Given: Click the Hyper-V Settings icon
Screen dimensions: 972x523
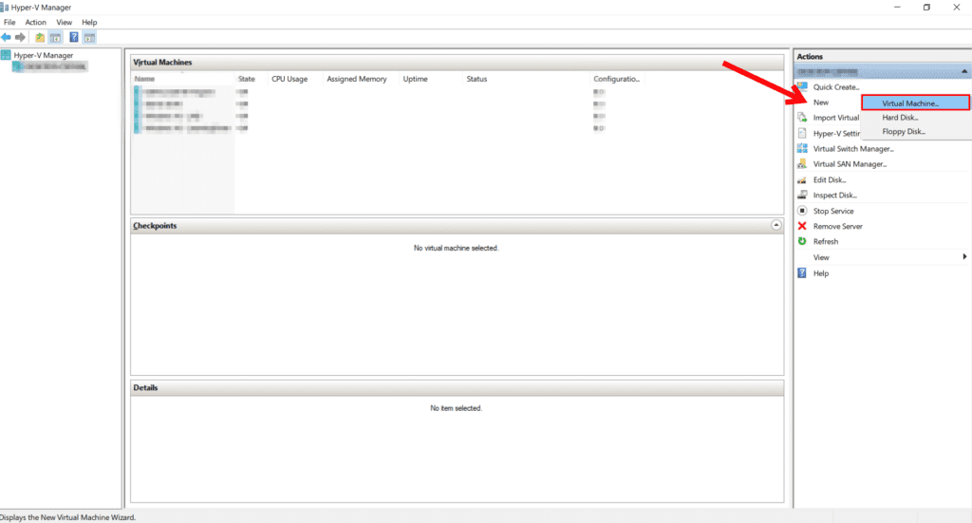Looking at the screenshot, I should [x=802, y=133].
